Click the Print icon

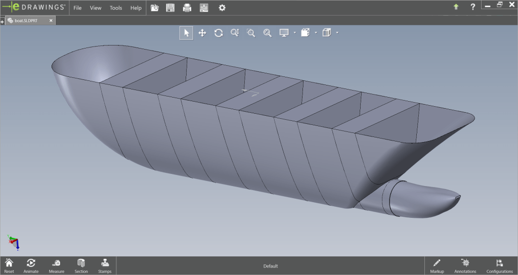click(187, 8)
